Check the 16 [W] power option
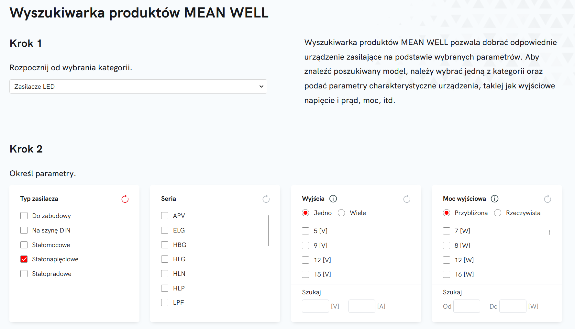 coord(447,274)
